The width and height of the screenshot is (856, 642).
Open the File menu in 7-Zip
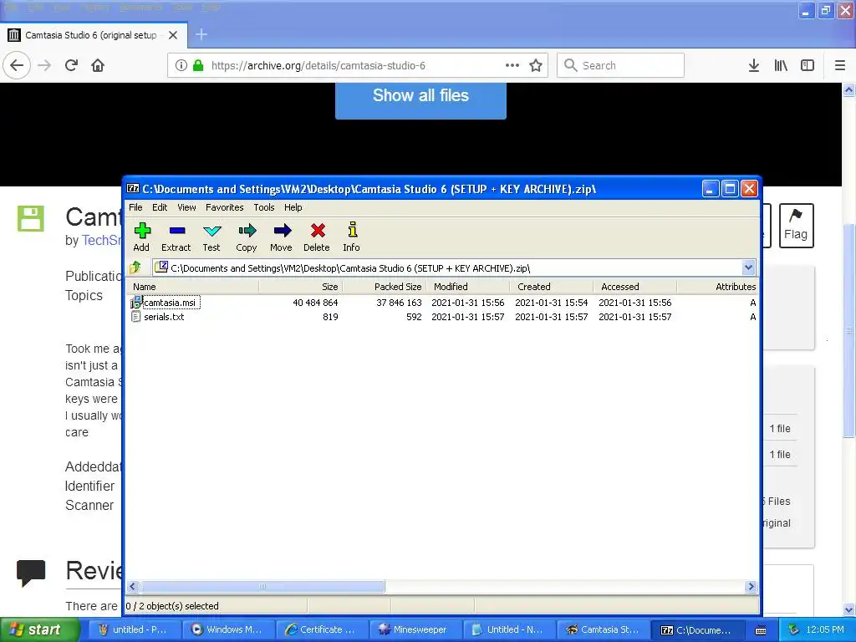pyautogui.click(x=135, y=207)
